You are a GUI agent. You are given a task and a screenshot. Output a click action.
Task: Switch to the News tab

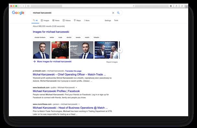click(x=56, y=20)
